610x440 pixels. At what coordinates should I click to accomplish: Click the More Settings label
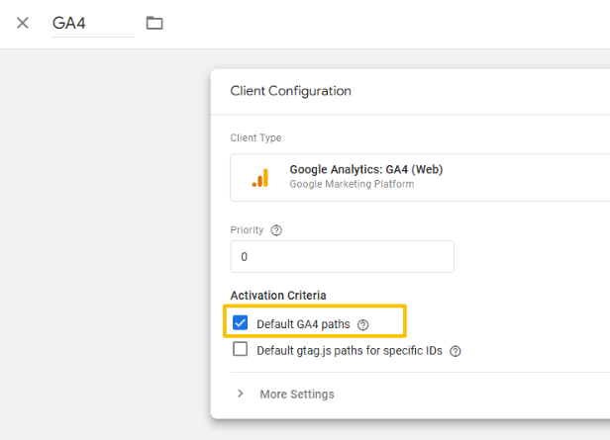pyautogui.click(x=296, y=395)
